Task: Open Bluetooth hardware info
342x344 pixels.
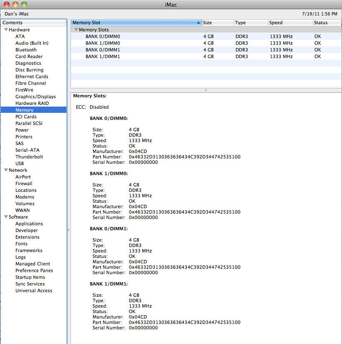Action: click(x=26, y=50)
